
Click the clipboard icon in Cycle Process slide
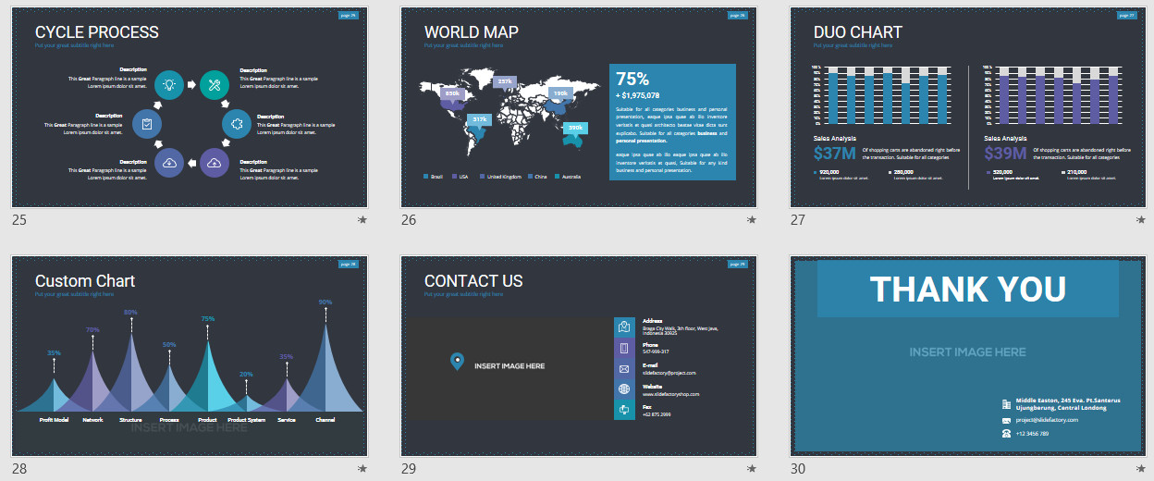click(x=147, y=123)
